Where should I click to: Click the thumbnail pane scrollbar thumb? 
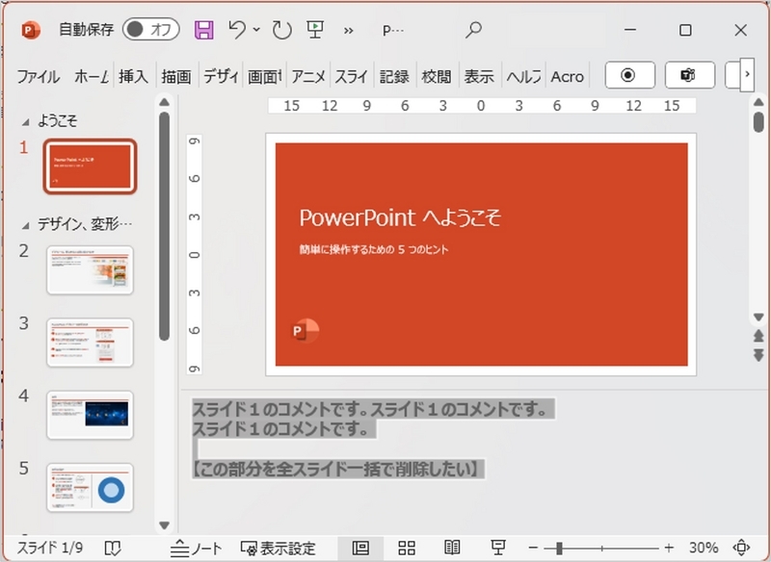(x=164, y=226)
